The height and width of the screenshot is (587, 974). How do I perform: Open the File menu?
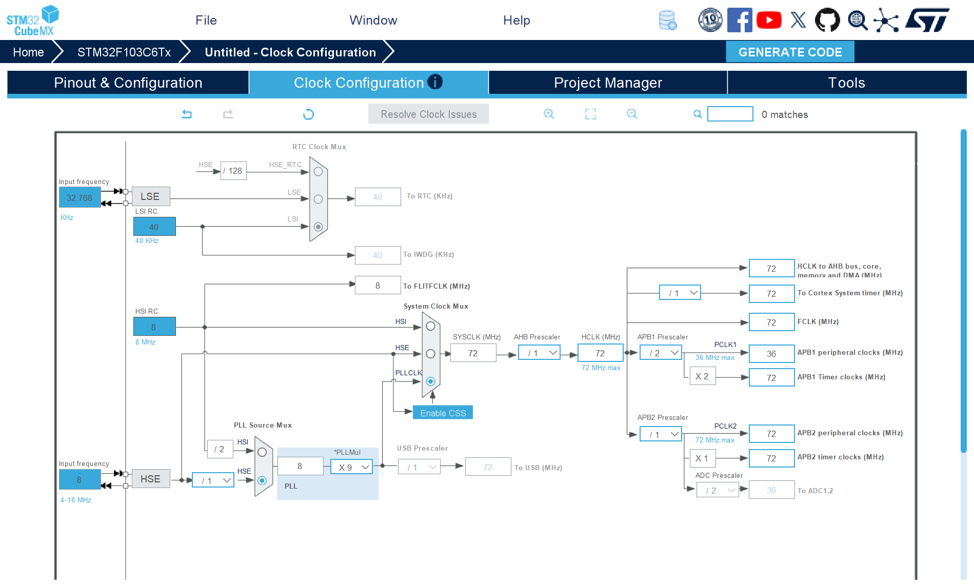click(x=206, y=20)
